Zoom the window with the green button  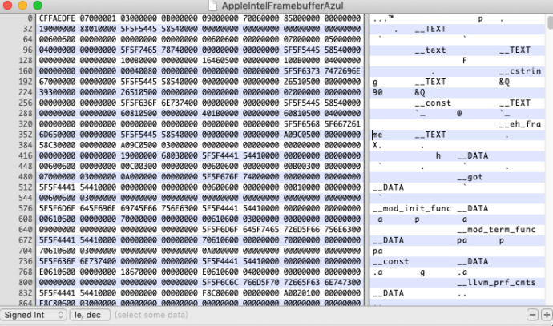click(38, 5)
